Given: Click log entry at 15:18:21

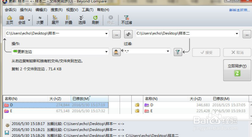Looking at the screenshot, I should coord(68,129).
